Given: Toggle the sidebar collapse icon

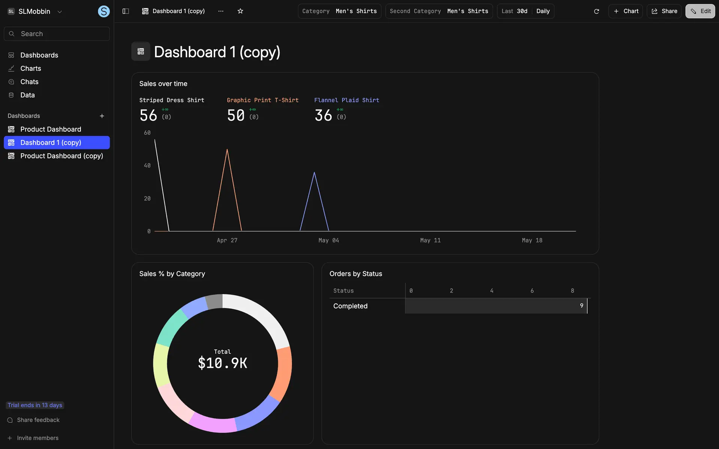Looking at the screenshot, I should coord(126,11).
